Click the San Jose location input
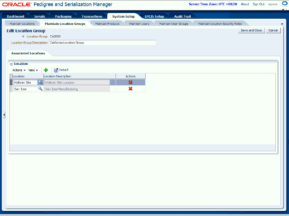 25,89
